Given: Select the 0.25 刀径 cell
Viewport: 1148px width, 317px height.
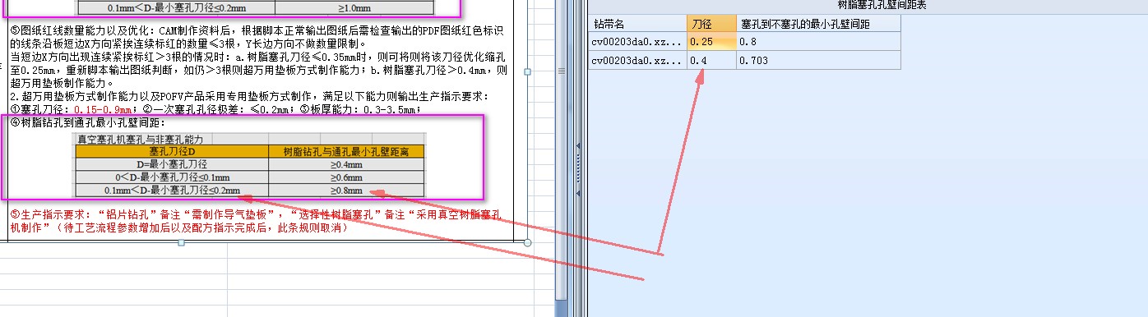Looking at the screenshot, I should tap(711, 42).
